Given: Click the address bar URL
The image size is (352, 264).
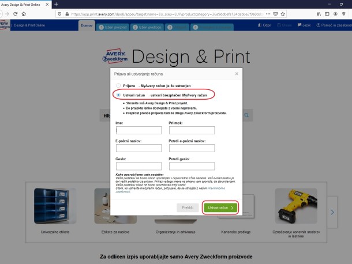Looking at the screenshot, I should [167, 14].
